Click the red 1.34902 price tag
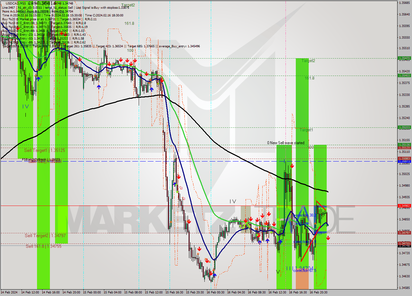The height and width of the screenshot is (296, 412). point(404,206)
